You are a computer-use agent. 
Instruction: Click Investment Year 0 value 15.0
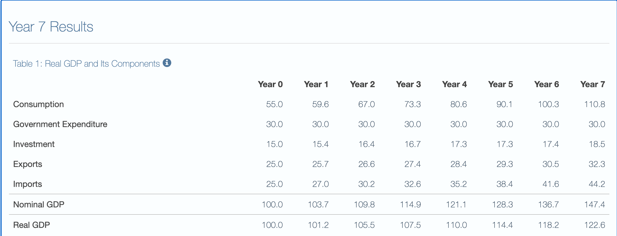[275, 144]
